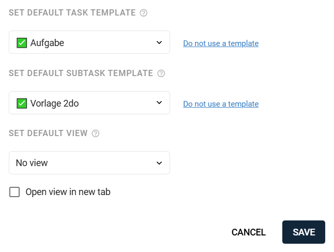Click the chevron arrow in the Vorlage 2do dropdown
The image size is (334, 252).
pyautogui.click(x=159, y=103)
